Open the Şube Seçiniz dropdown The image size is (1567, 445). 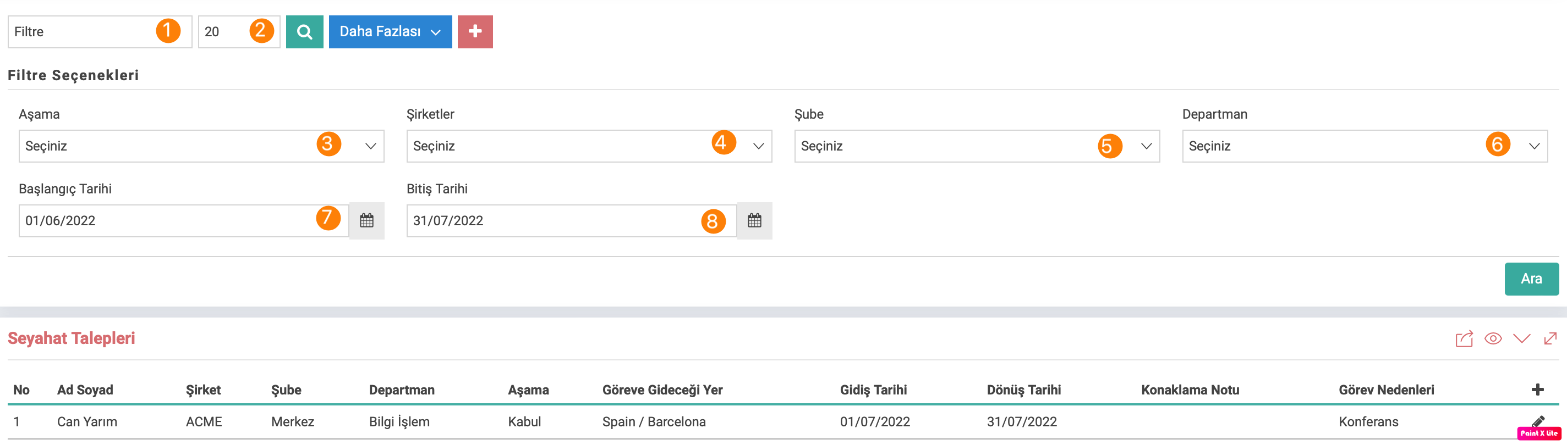point(977,146)
